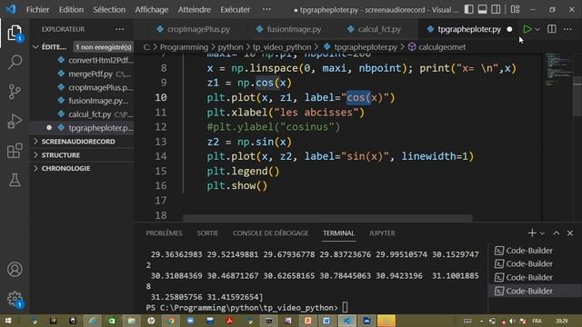This screenshot has width=582, height=327.
Task: Open the Edition menu
Action: pyautogui.click(x=71, y=10)
